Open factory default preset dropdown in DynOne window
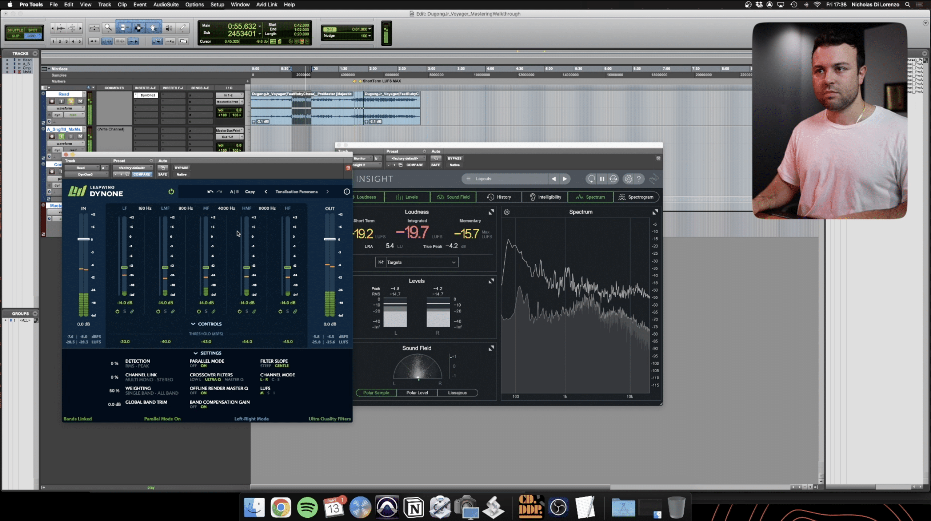This screenshot has height=521, width=931. pyautogui.click(x=133, y=168)
